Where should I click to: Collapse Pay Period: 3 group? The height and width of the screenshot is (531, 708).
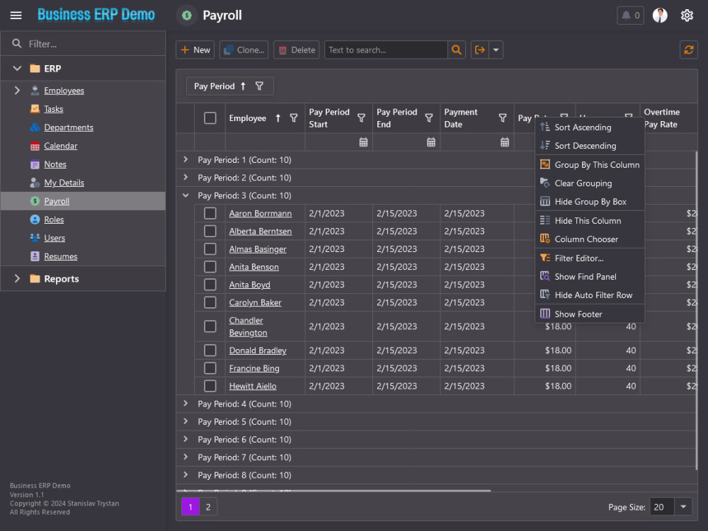[x=185, y=195]
